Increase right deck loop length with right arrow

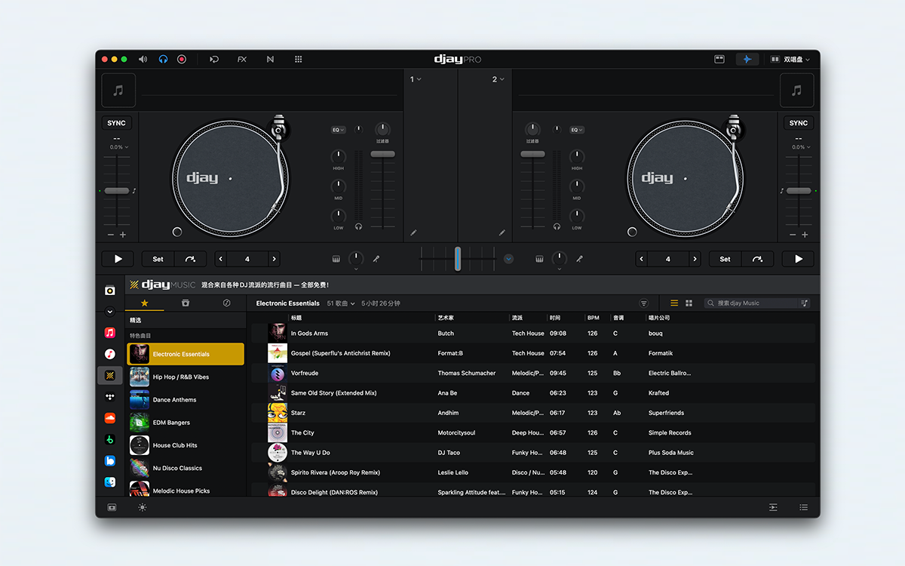pos(695,259)
